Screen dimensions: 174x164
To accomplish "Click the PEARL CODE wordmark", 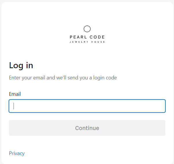I will click(x=87, y=37).
